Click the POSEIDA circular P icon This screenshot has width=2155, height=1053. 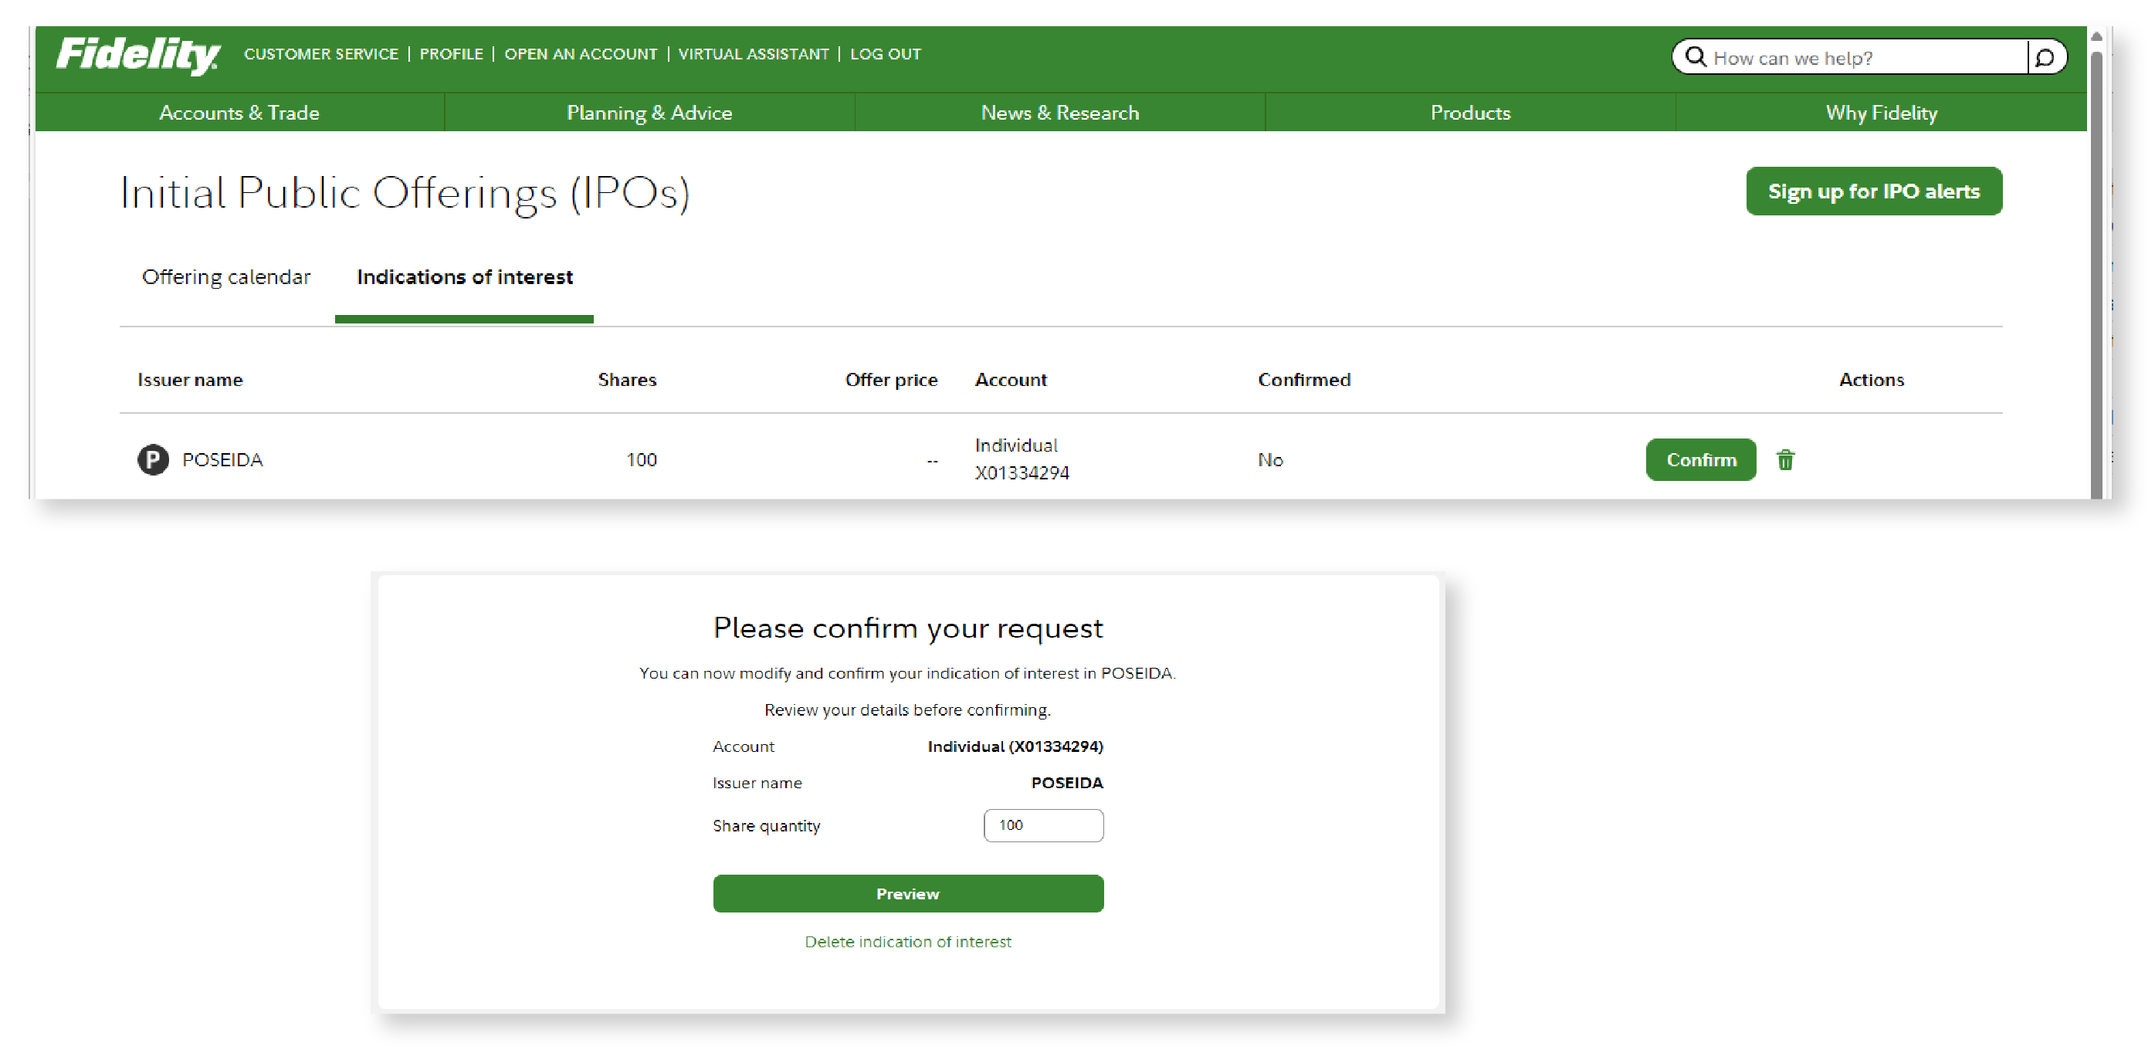pos(153,460)
